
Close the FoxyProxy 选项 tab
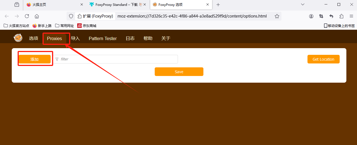click(208, 4)
